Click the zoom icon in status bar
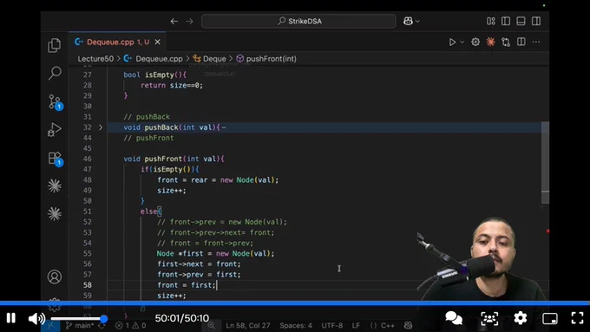Viewport: 590px width, 332px height. (x=212, y=326)
